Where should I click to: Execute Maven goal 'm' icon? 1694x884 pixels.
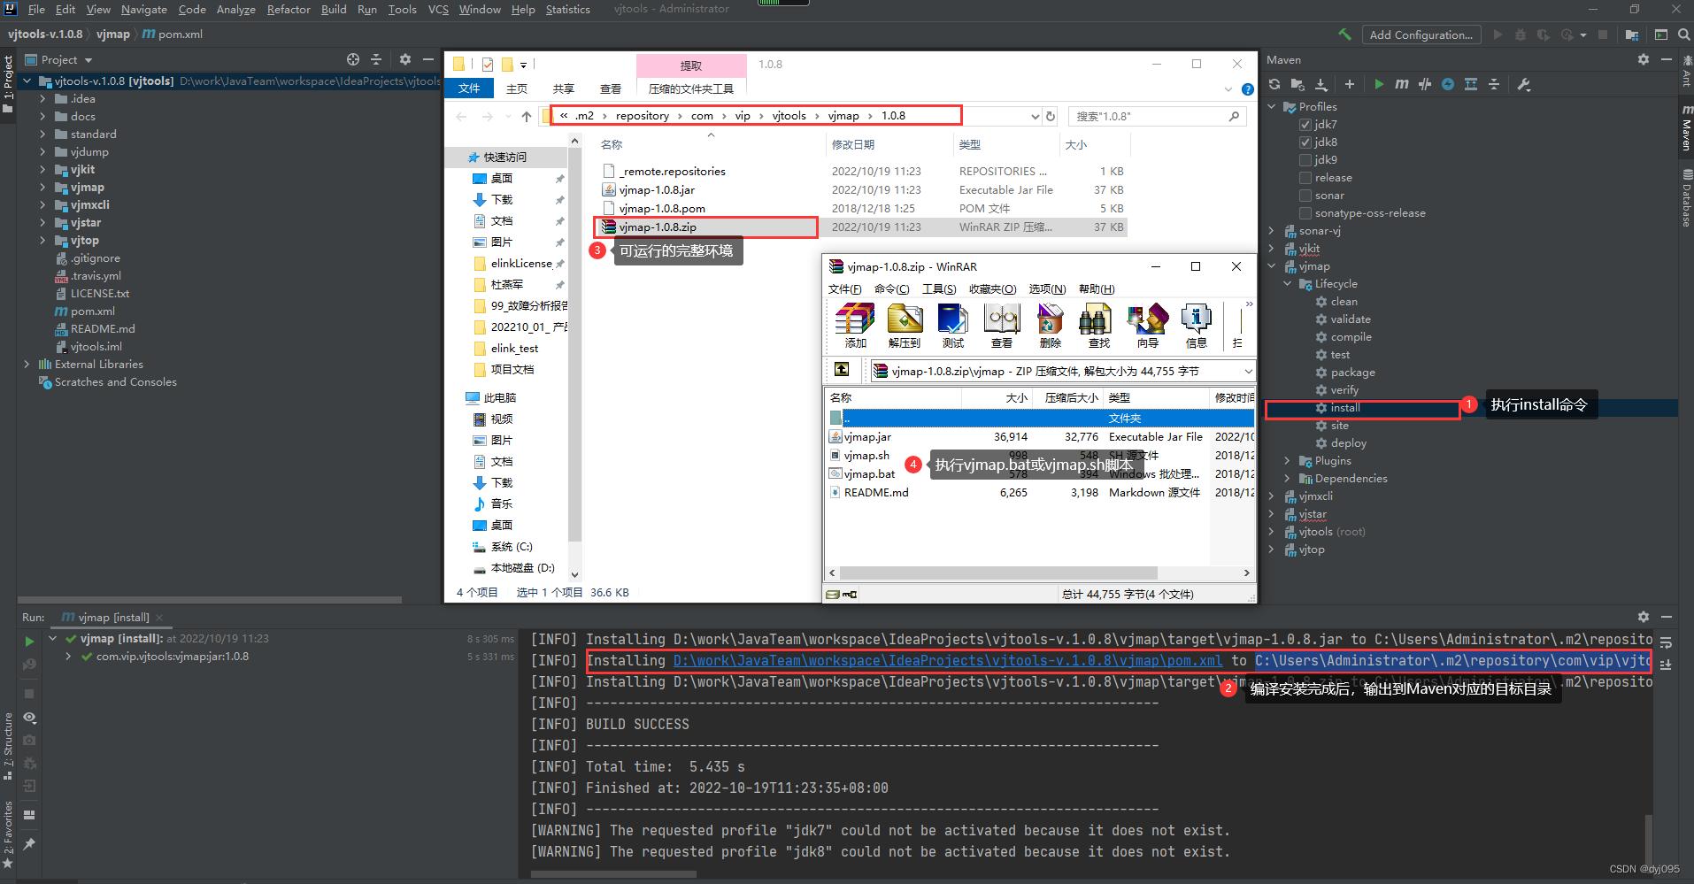[x=1402, y=84]
